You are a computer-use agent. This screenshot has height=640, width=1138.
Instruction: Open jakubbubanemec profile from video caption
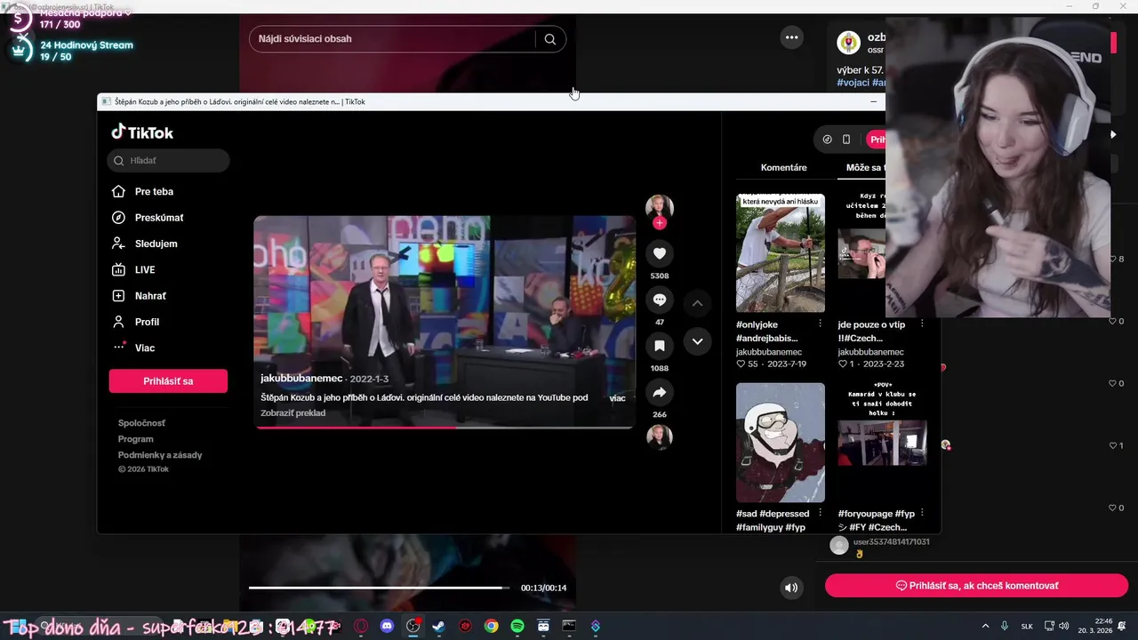pyautogui.click(x=301, y=379)
